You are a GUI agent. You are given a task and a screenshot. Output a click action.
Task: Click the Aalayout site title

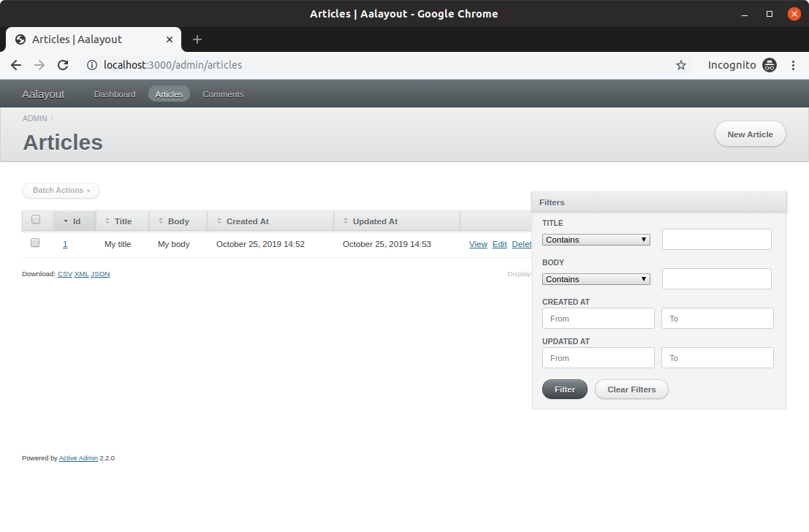pos(43,94)
